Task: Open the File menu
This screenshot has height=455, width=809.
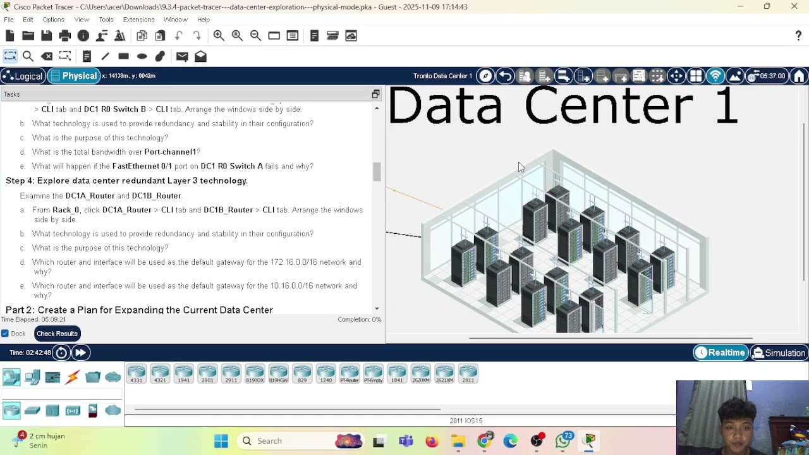Action: click(x=9, y=20)
